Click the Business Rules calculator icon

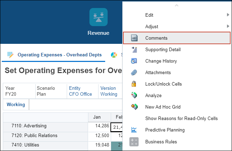(134, 142)
